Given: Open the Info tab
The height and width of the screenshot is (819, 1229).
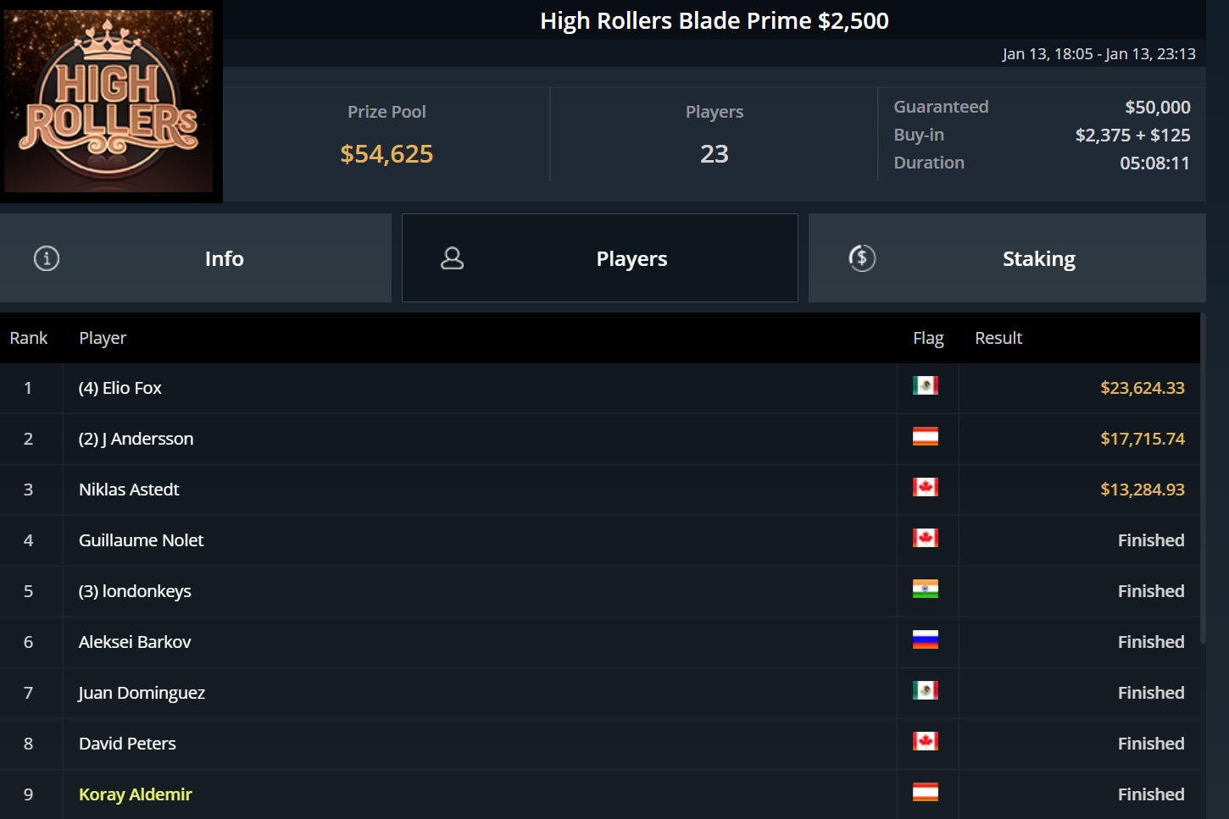Looking at the screenshot, I should click(x=224, y=259).
